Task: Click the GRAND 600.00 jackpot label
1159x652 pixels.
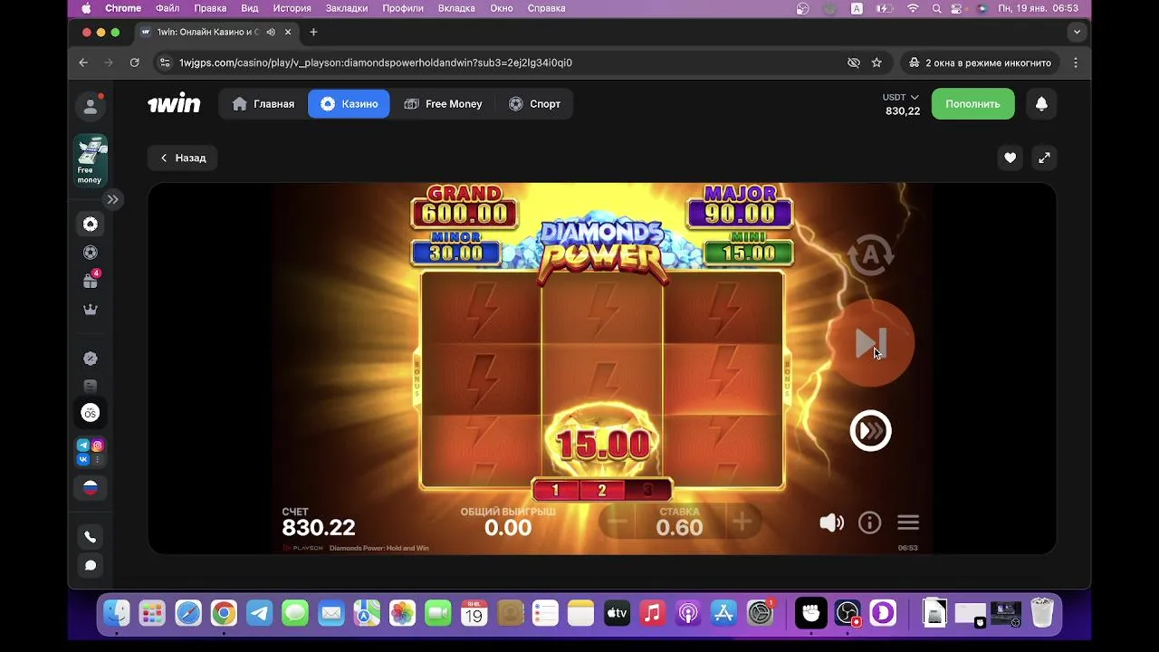Action: pyautogui.click(x=465, y=206)
